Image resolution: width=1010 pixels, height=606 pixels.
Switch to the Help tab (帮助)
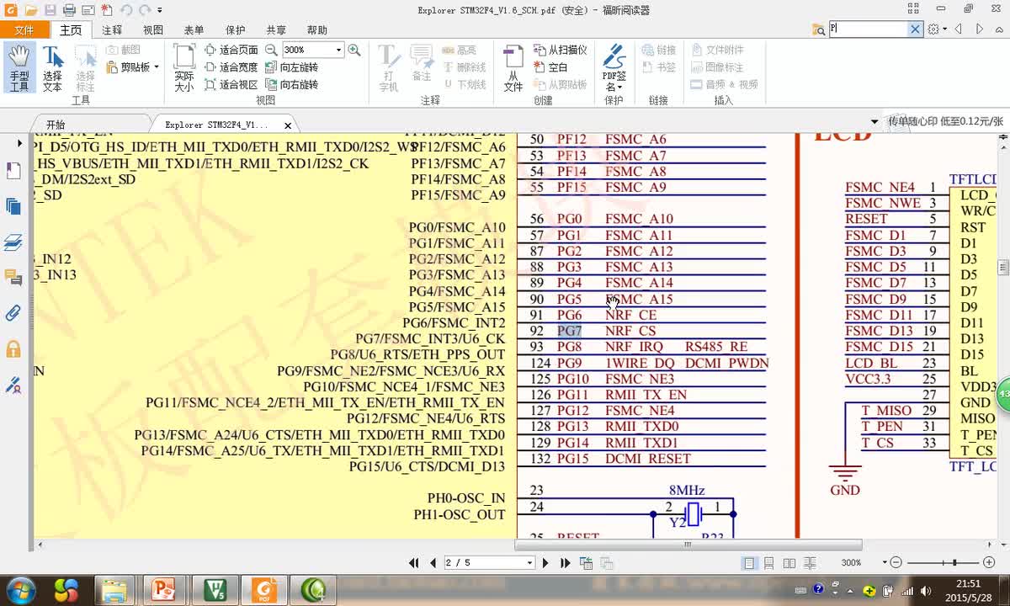pos(317,29)
